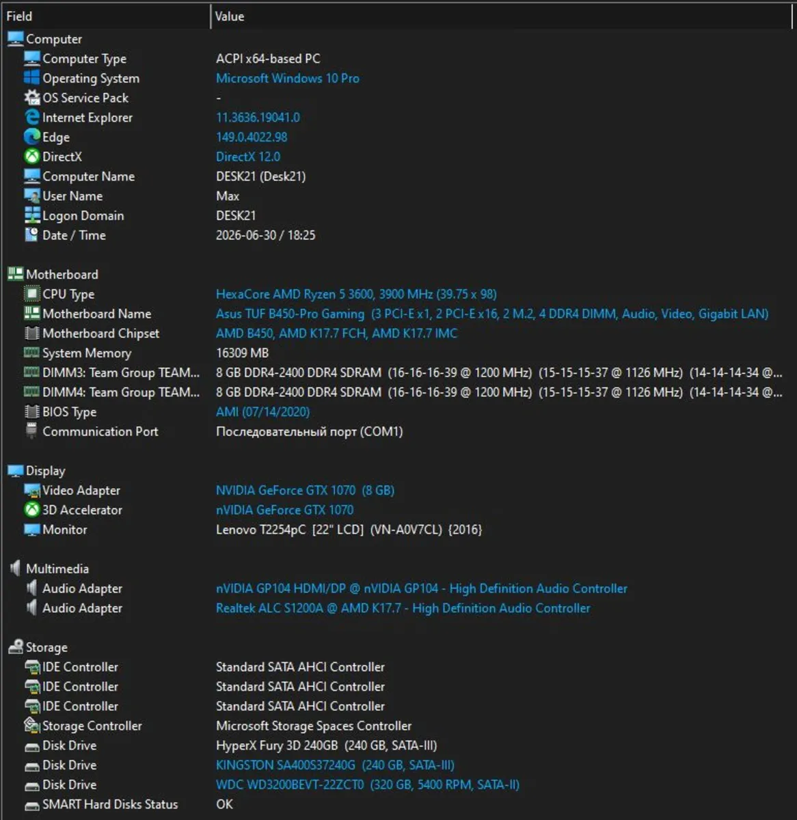This screenshot has width=797, height=820.
Task: Click the Edge browser icon
Action: (31, 137)
